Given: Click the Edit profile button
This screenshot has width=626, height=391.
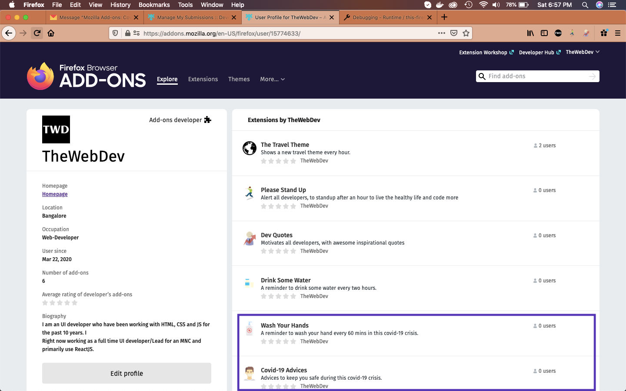Looking at the screenshot, I should [x=127, y=373].
